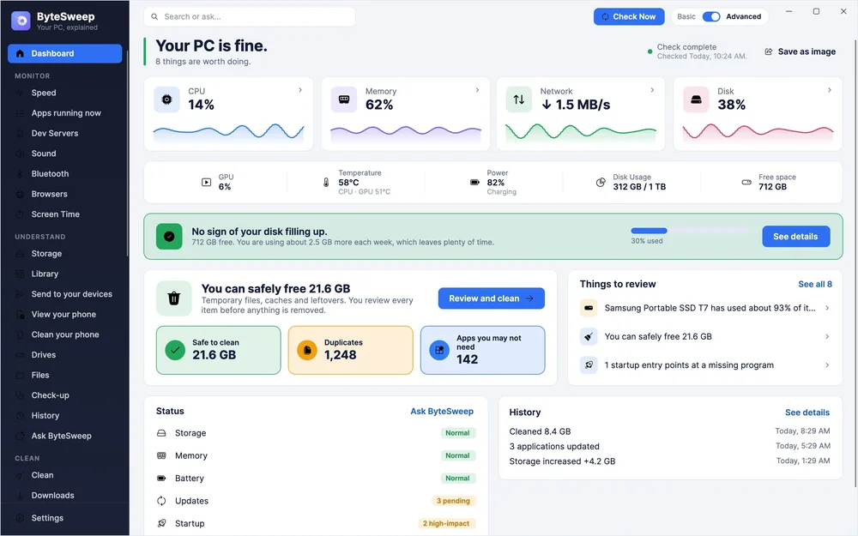858x536 pixels.
Task: Open Bluetooth in the sidebar
Action: [x=64, y=174]
